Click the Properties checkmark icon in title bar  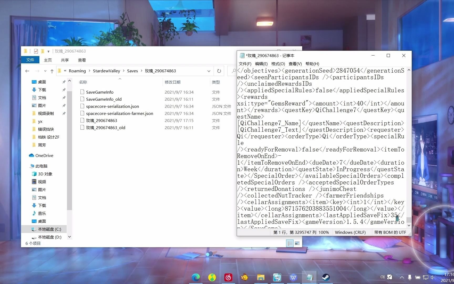coord(36,51)
